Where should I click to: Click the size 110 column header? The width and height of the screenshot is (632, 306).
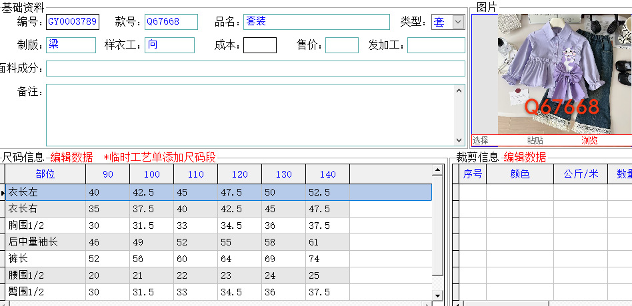click(x=195, y=174)
